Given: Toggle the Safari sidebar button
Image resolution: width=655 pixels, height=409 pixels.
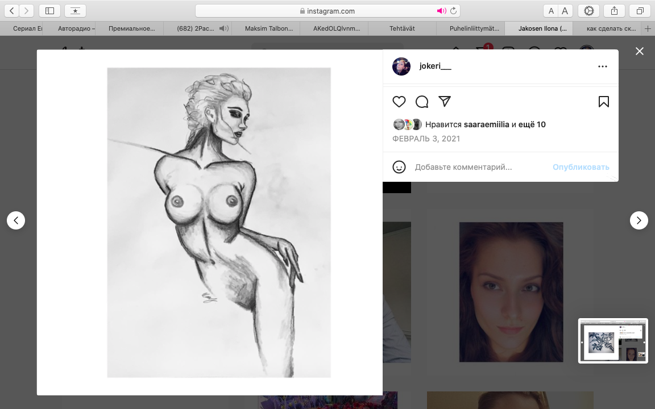Looking at the screenshot, I should pyautogui.click(x=49, y=11).
